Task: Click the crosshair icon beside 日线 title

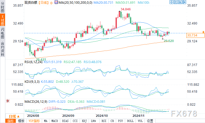Action: (x=51, y=2)
